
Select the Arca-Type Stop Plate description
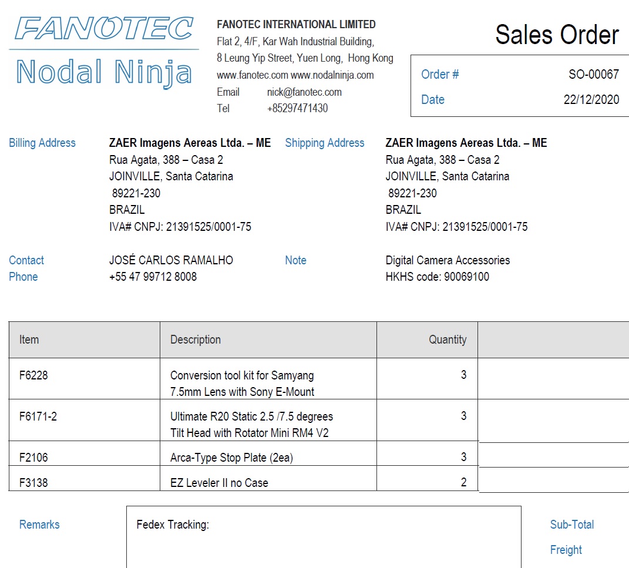click(231, 458)
